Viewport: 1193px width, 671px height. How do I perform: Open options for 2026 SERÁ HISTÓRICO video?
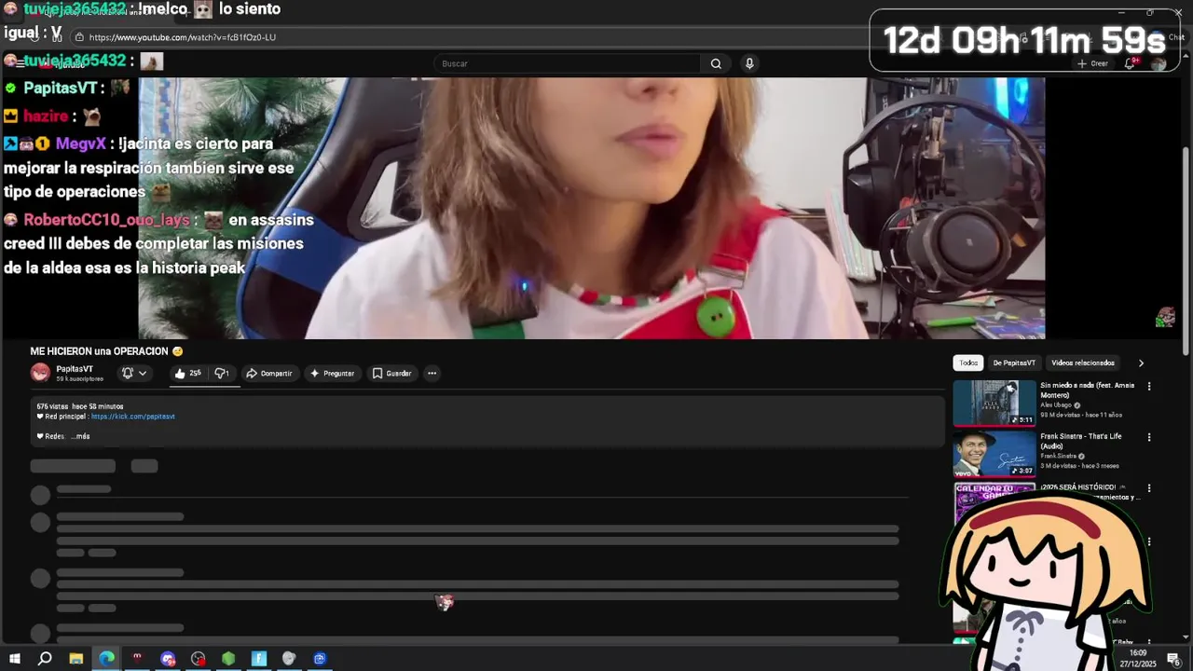click(1149, 488)
